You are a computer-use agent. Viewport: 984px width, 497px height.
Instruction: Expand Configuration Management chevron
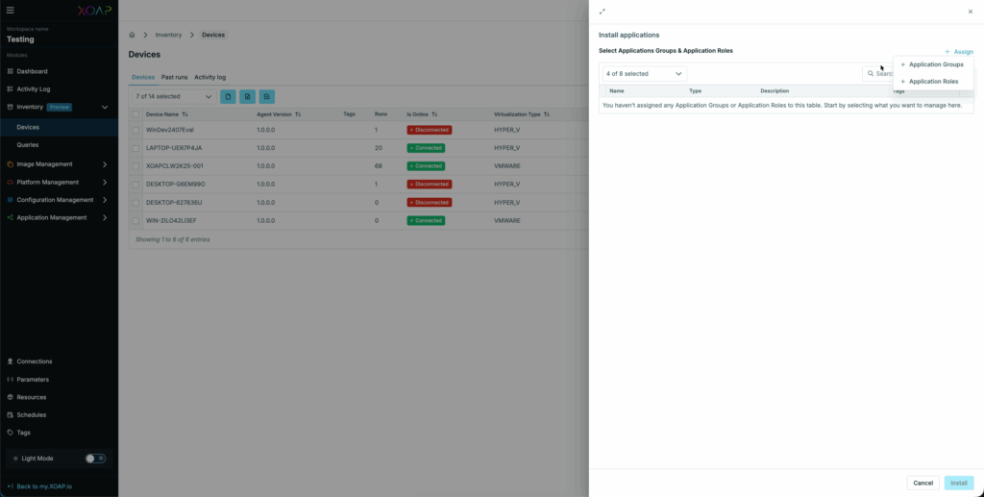(x=105, y=200)
